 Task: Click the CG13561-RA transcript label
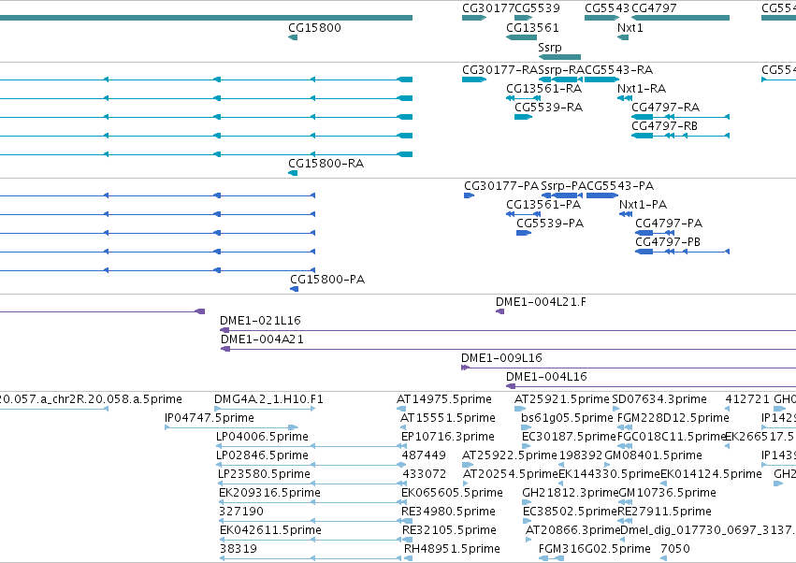[543, 89]
